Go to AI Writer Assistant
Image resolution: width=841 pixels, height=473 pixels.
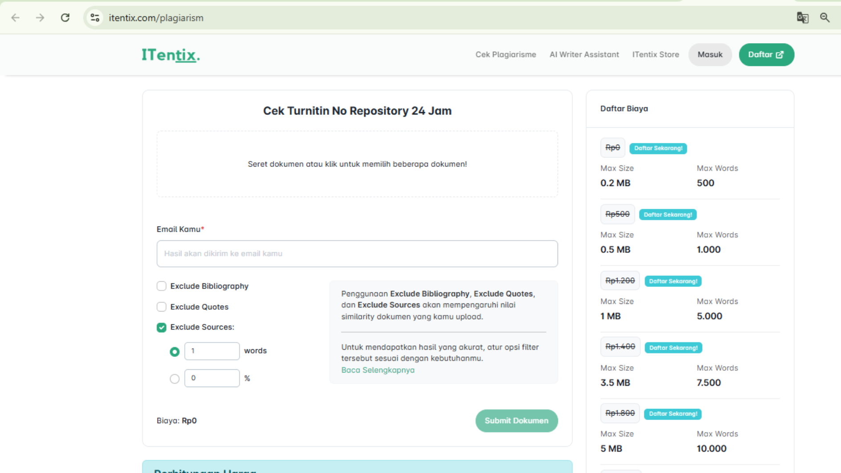pos(584,55)
